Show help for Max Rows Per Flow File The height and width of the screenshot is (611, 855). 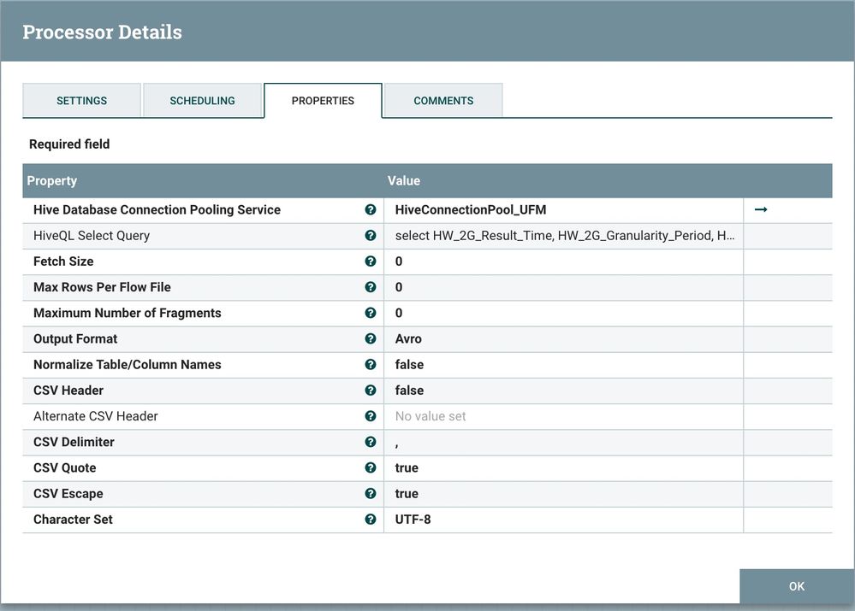(x=371, y=287)
